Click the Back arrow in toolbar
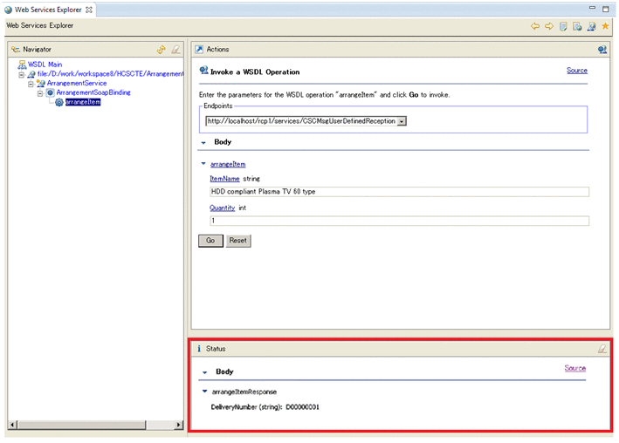619x443 pixels. [536, 26]
